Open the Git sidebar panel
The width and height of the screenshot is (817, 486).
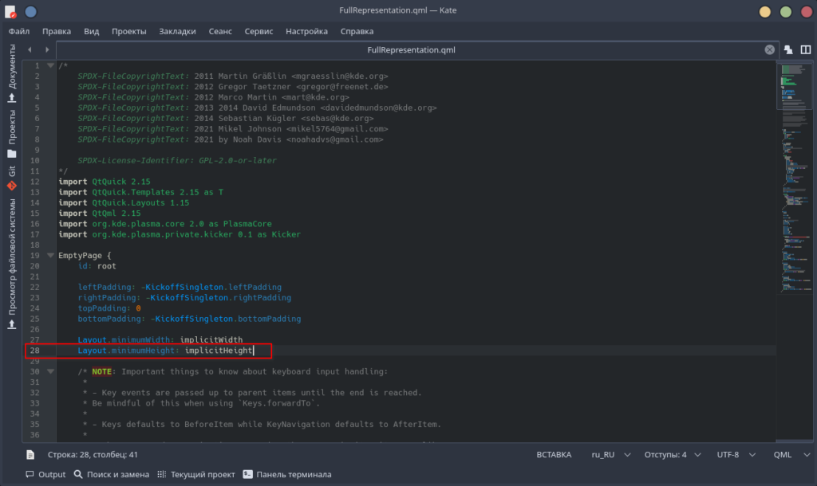point(11,178)
